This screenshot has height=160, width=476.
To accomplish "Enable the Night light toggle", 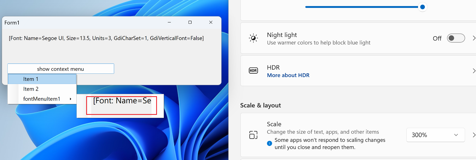I will (456, 38).
